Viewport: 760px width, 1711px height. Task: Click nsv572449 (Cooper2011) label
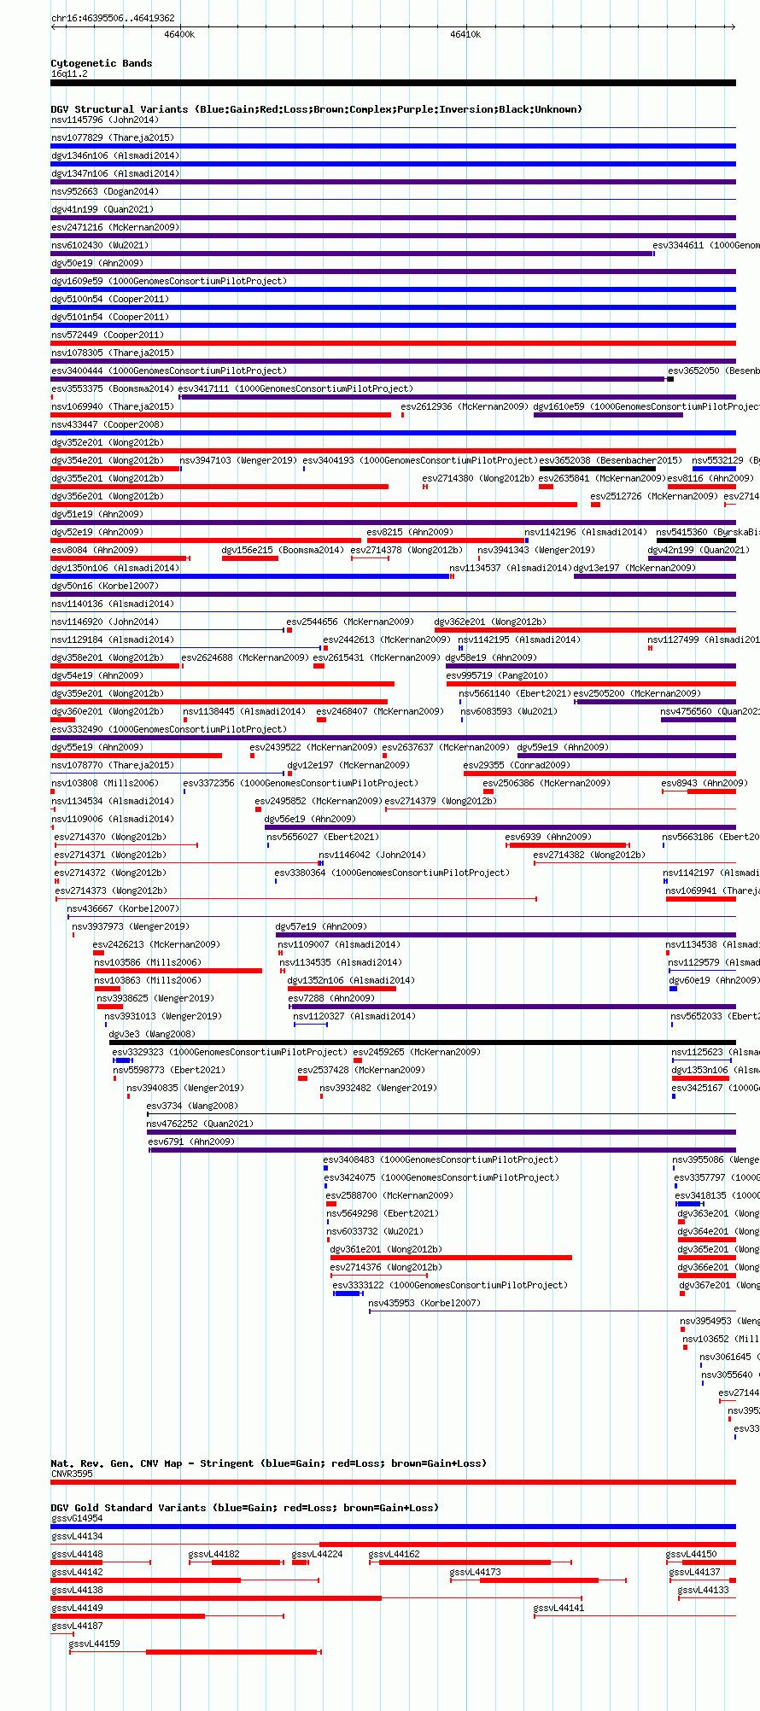108,335
